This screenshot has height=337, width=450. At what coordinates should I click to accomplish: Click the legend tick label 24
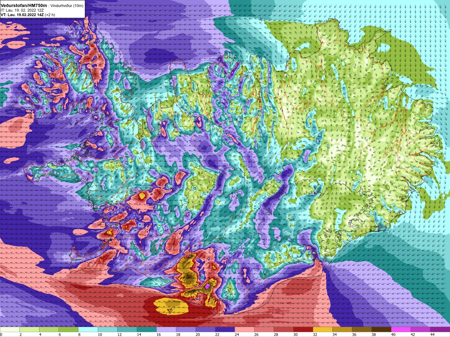(x=237, y=335)
